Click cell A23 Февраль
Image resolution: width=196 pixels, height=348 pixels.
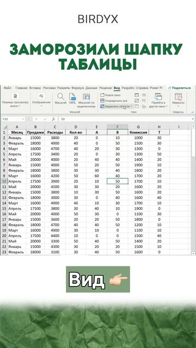[17, 252]
